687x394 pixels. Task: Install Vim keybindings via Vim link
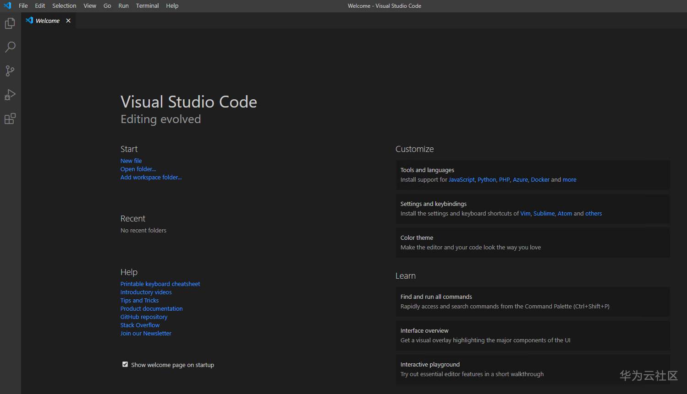(525, 213)
